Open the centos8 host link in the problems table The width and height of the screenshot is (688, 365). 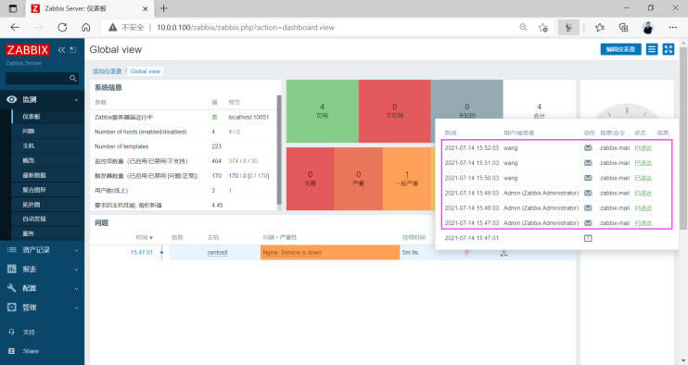(x=217, y=253)
